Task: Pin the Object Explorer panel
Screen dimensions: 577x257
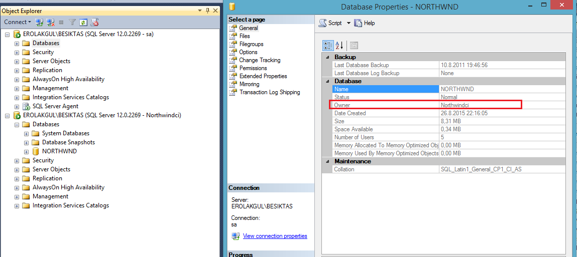Action: (x=207, y=11)
